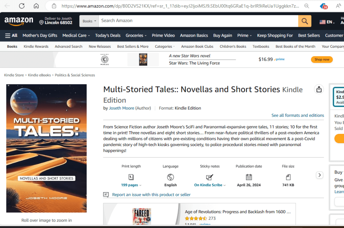This screenshot has height=228, width=344.
Task: Click the Amazon logo
Action: tap(19, 21)
